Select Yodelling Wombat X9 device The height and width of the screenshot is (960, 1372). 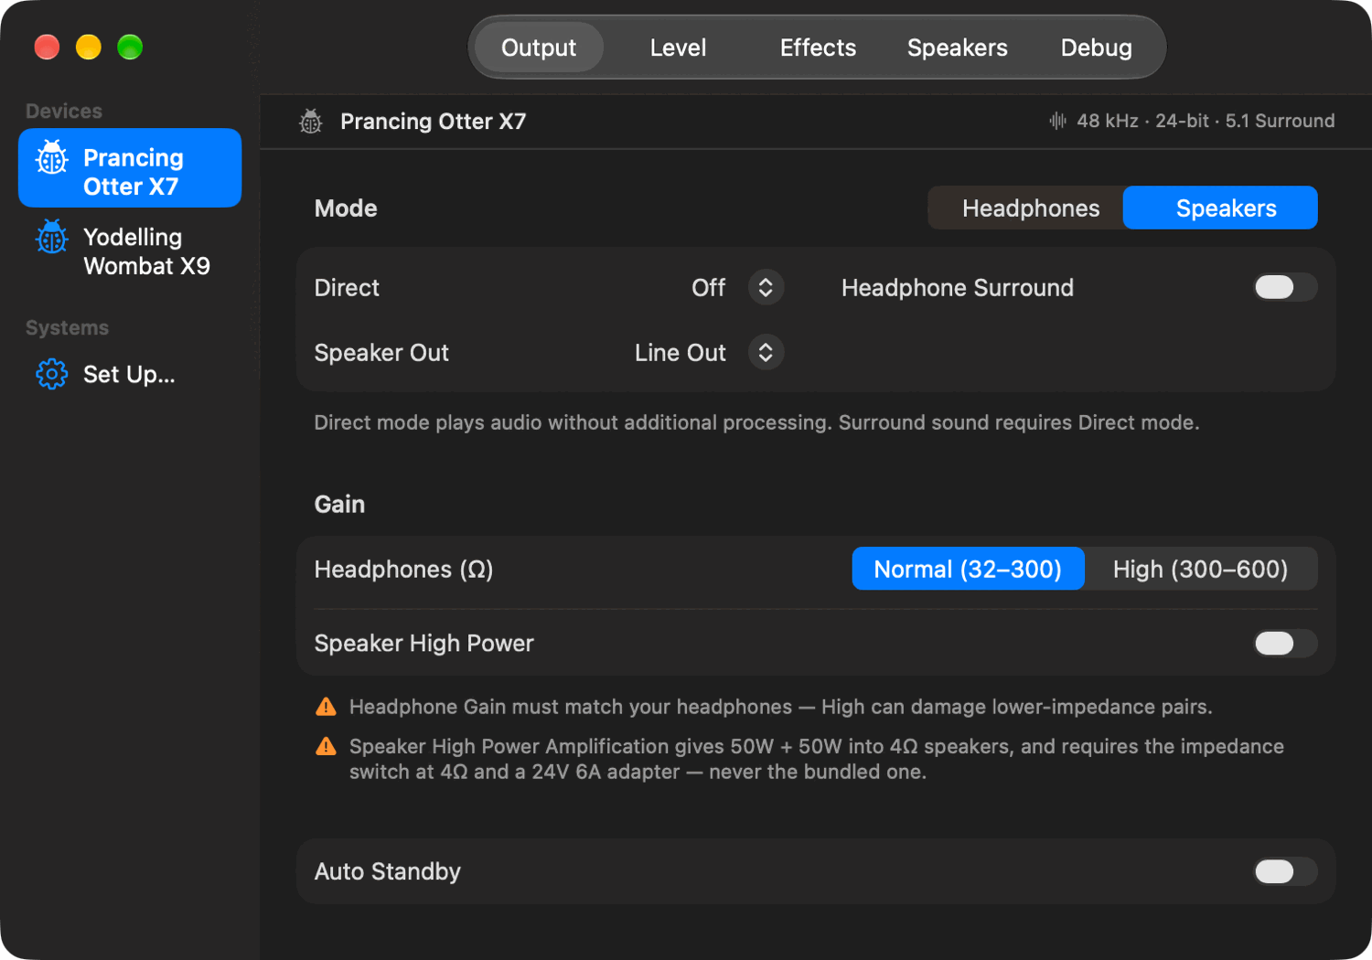[130, 251]
